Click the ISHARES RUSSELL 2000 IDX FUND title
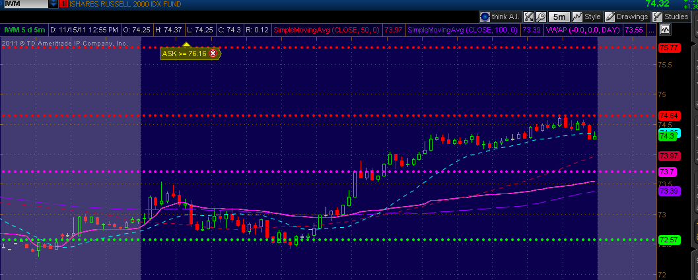This screenshot has height=280, width=698. (x=125, y=4)
